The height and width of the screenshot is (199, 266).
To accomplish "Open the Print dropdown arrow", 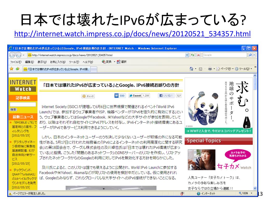I will click(214, 69).
